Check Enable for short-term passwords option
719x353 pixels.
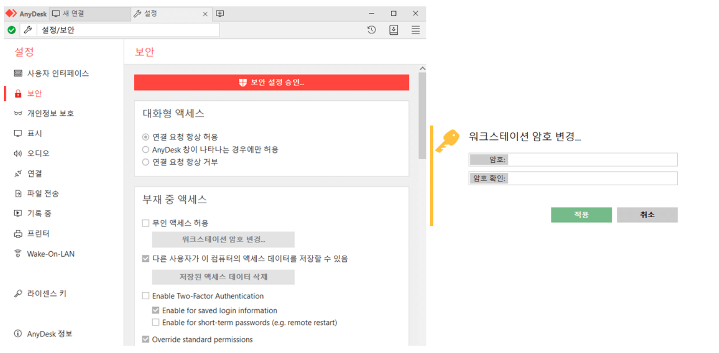[156, 322]
